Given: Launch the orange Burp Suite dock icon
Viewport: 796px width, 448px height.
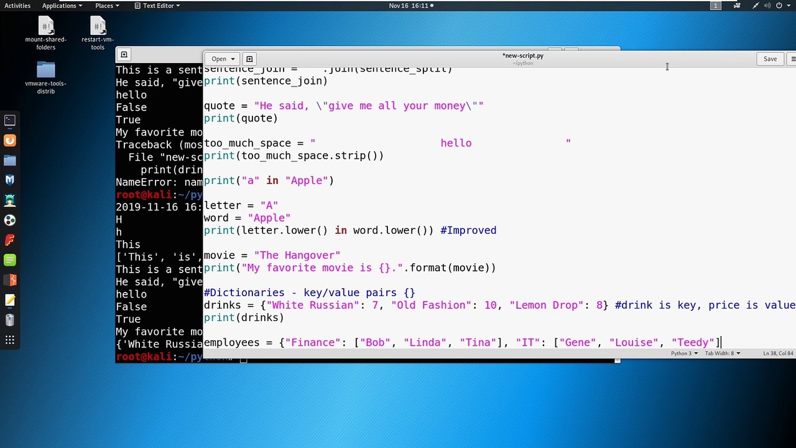Looking at the screenshot, I should click(x=9, y=280).
